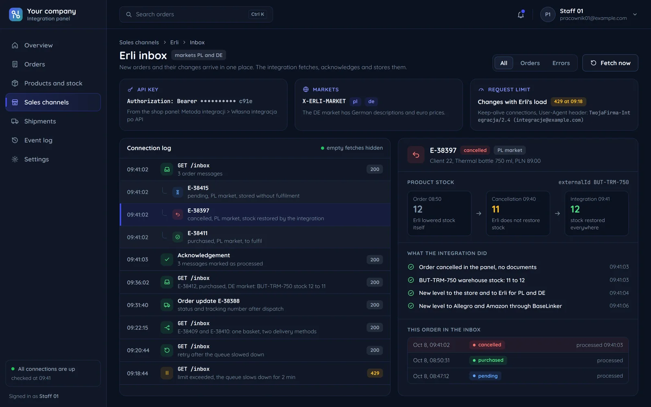Click the Fetch now button
This screenshot has width=651, height=407.
[x=610, y=63]
